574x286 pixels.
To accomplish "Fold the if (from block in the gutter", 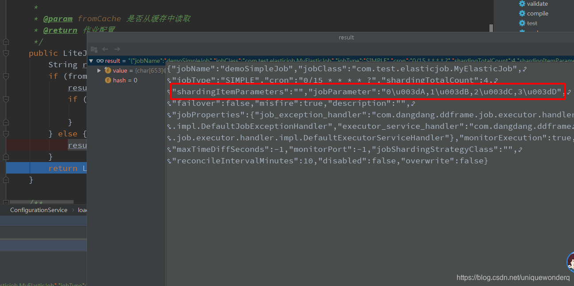I will click(6, 76).
